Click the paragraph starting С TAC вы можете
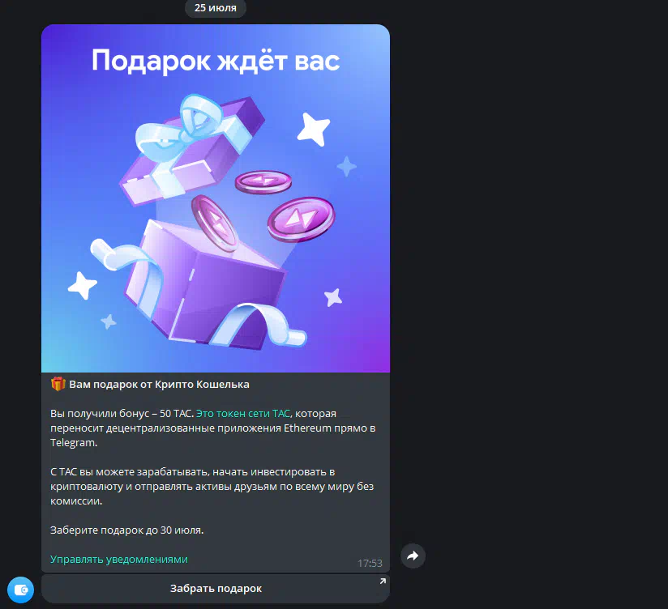 coord(212,487)
